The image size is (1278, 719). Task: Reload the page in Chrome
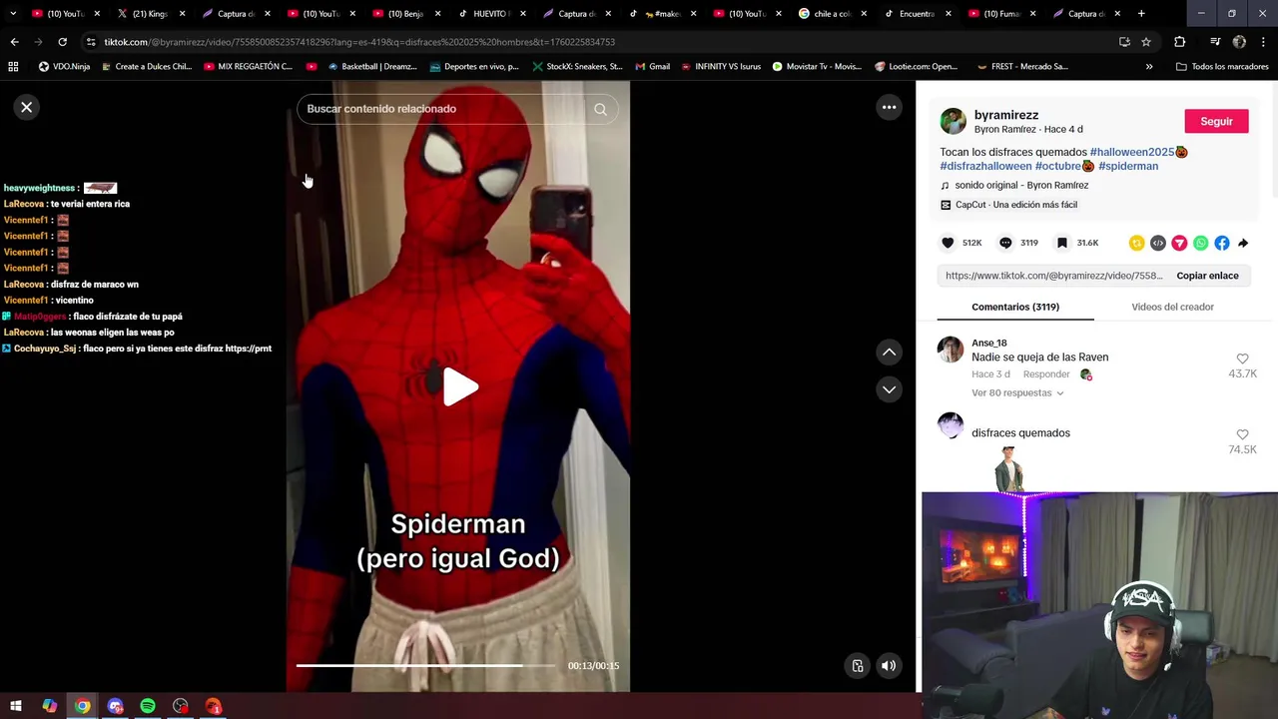point(62,42)
